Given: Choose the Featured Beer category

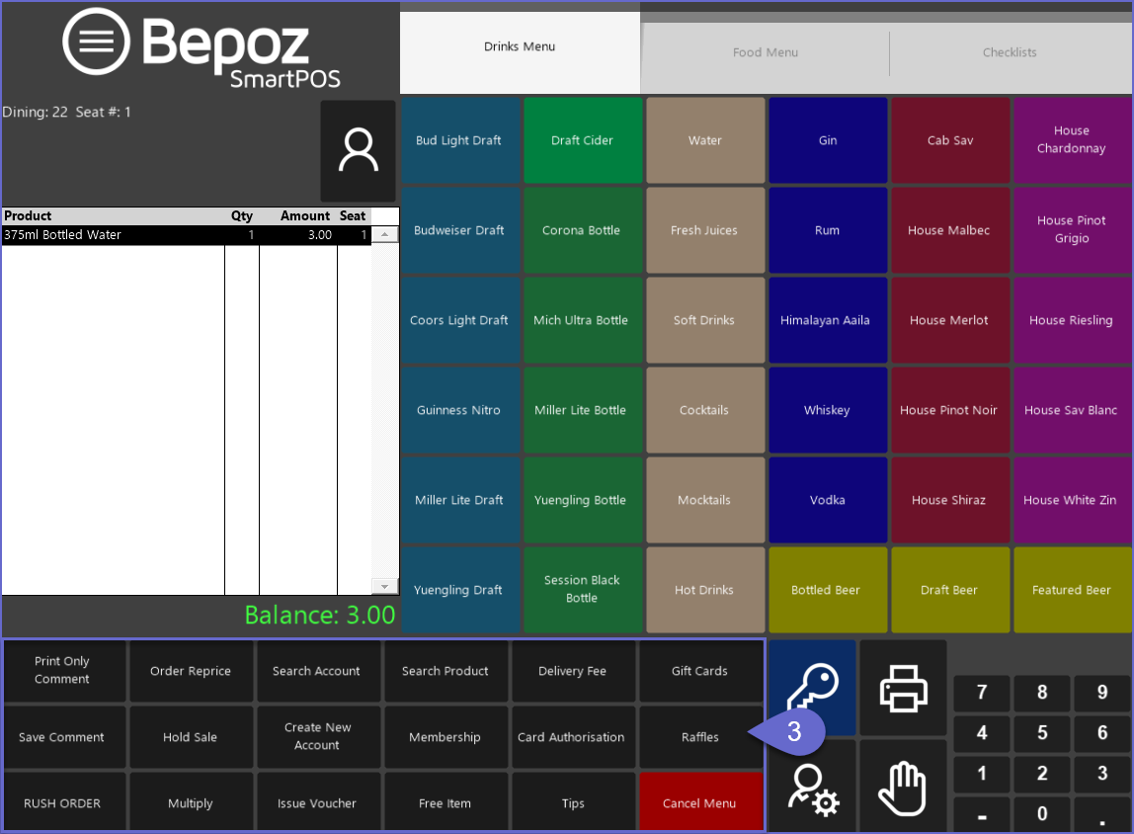Looking at the screenshot, I should (x=1071, y=590).
